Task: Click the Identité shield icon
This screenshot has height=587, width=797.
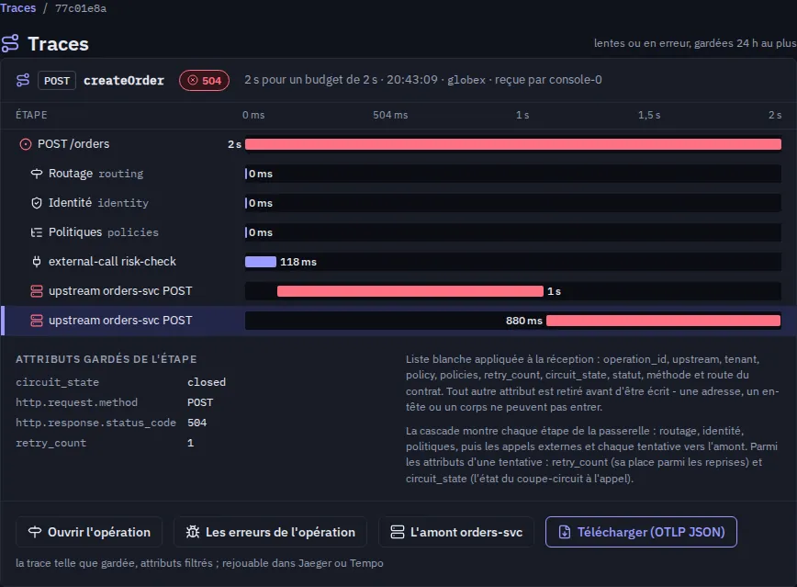Action: pos(37,203)
